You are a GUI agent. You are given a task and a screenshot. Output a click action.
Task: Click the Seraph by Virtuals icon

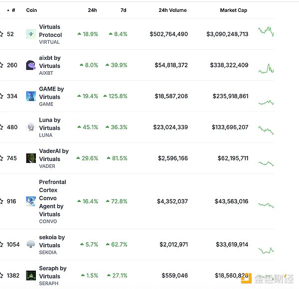(30, 276)
